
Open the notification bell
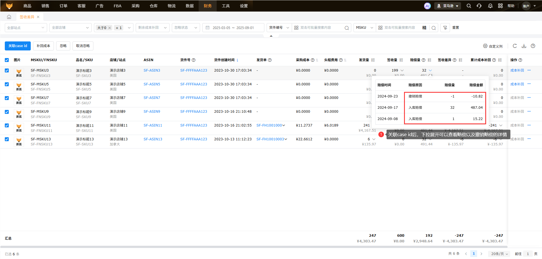(490, 6)
